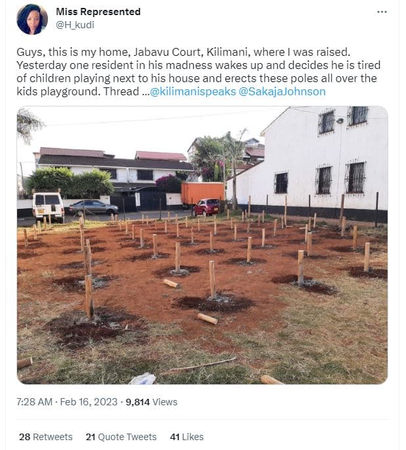Screen dimensions: 406x450
Task: Click the Miss Represented display name
Action: pos(98,12)
